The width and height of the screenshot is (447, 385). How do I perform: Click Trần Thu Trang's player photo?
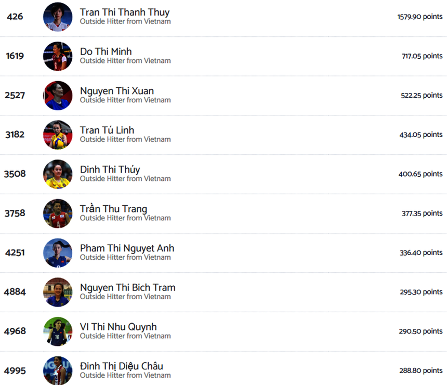pyautogui.click(x=58, y=214)
